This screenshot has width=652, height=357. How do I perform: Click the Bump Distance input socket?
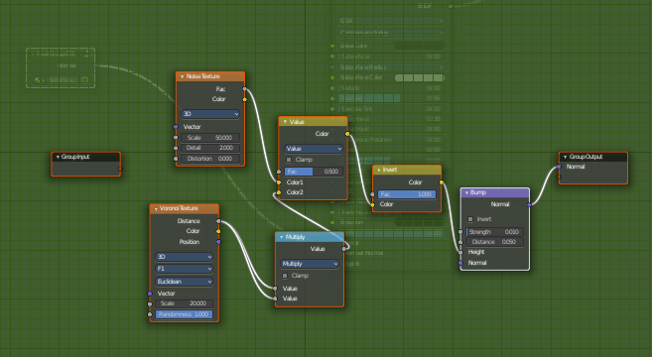[460, 242]
